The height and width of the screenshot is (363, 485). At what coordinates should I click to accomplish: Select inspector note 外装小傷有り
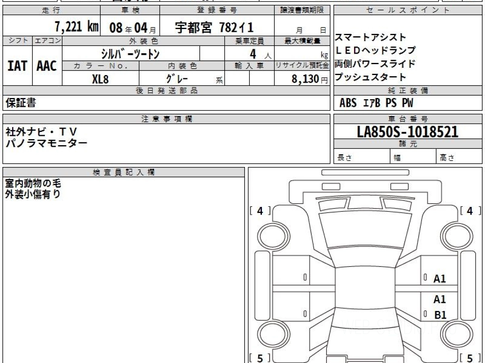click(x=33, y=194)
